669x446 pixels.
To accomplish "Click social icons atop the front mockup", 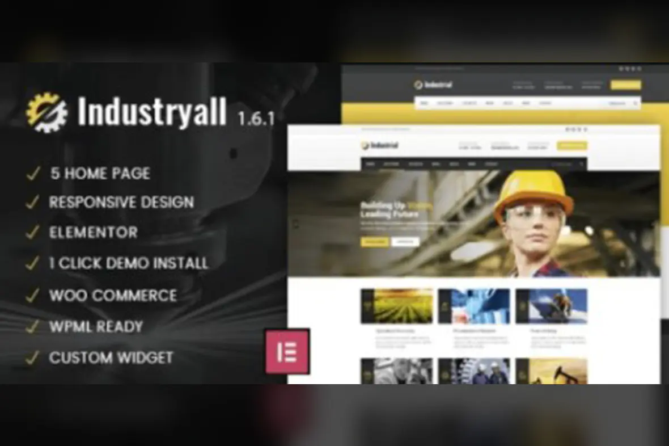I will point(577,129).
